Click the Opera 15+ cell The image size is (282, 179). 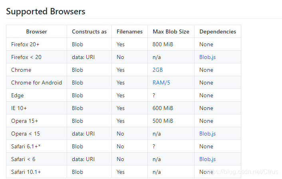[36, 121]
